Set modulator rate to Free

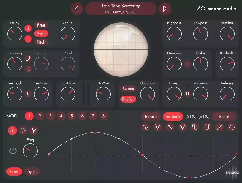pyautogui.click(x=14, y=171)
